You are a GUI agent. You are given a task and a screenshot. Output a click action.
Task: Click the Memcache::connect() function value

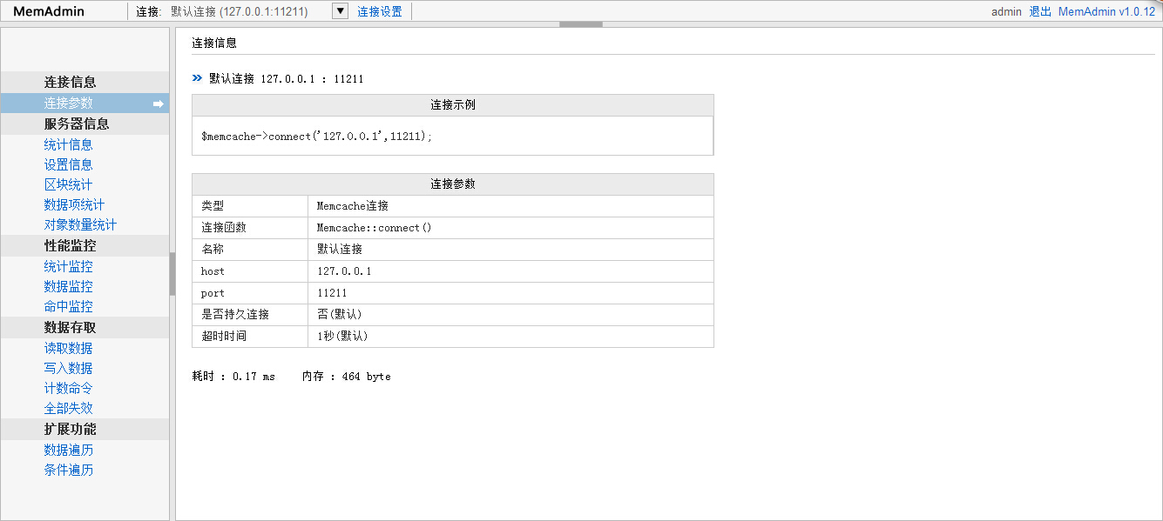point(374,228)
